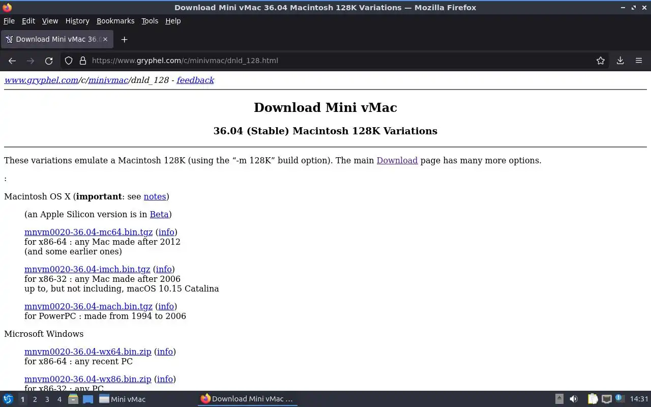Open the notification tray icon
This screenshot has width=651, height=407.
click(x=619, y=398)
